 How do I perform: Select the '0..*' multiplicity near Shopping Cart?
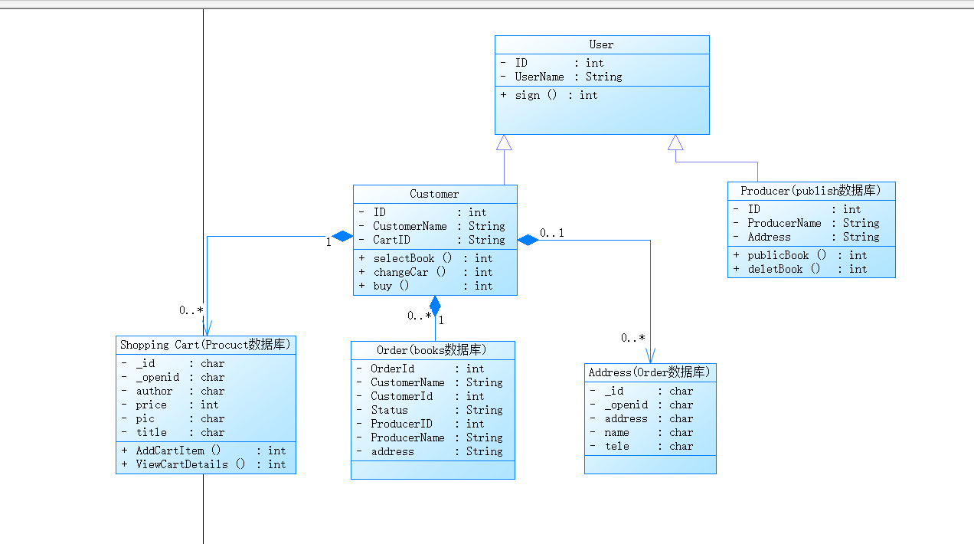pyautogui.click(x=191, y=310)
